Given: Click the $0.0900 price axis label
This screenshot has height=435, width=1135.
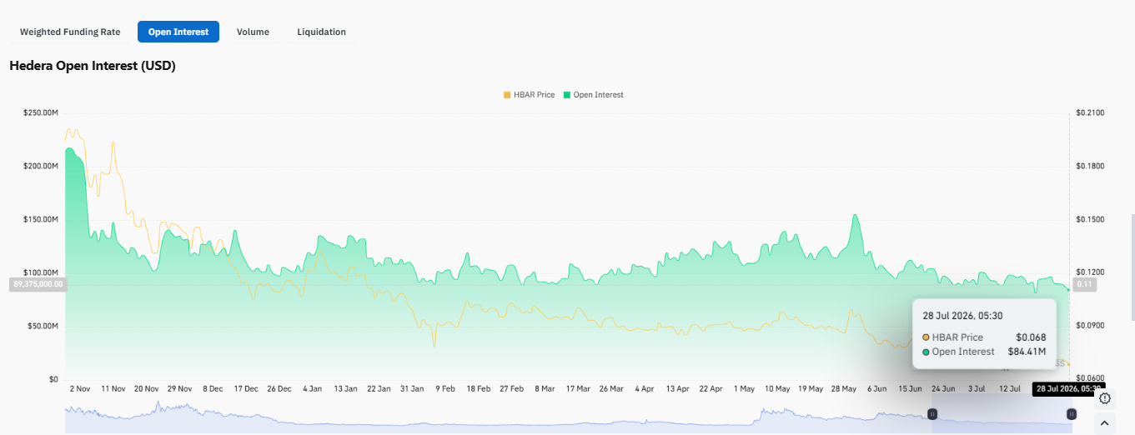Looking at the screenshot, I should [1089, 326].
